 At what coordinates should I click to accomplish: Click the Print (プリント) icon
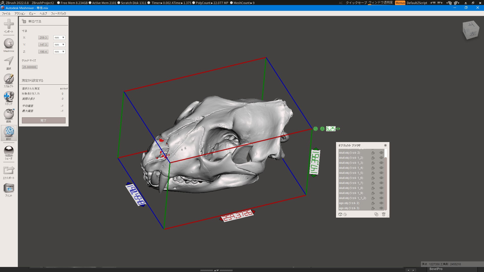[9, 188]
